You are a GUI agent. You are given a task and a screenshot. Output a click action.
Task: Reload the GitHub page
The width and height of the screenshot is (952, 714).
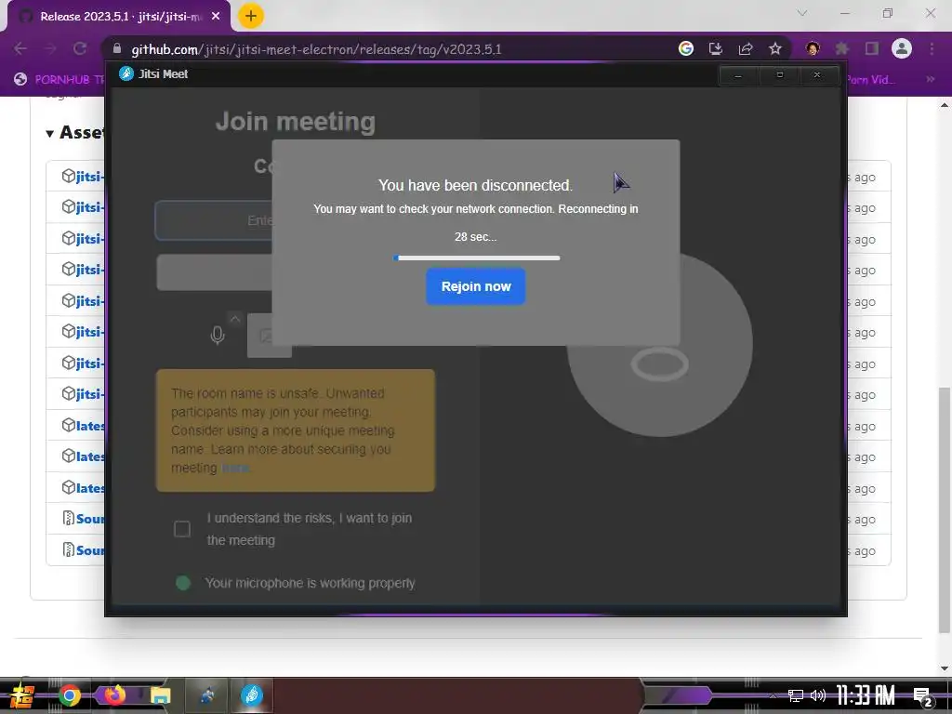(x=80, y=48)
